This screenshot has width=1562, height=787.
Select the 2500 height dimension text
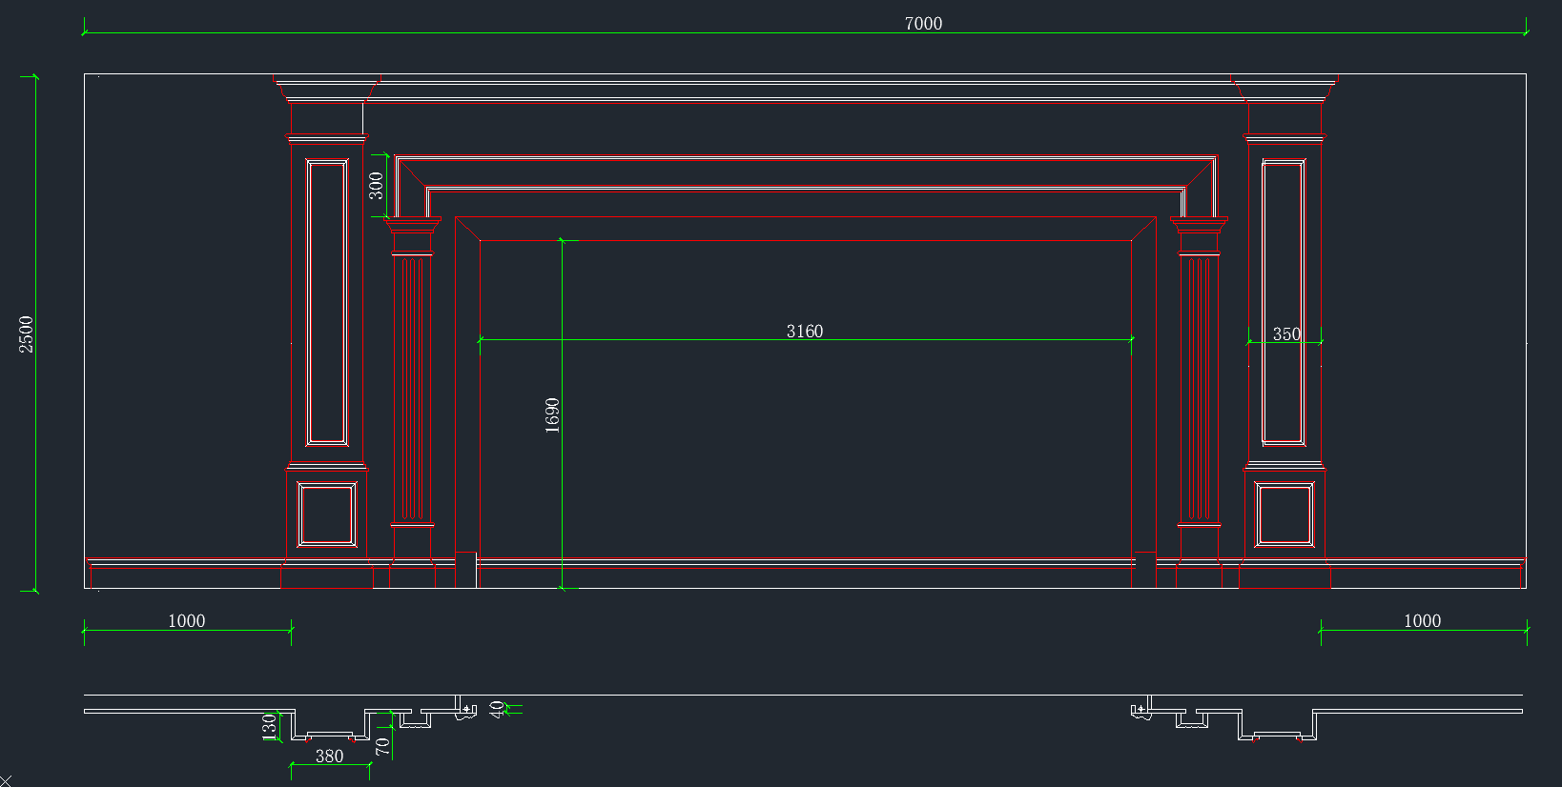coord(26,334)
